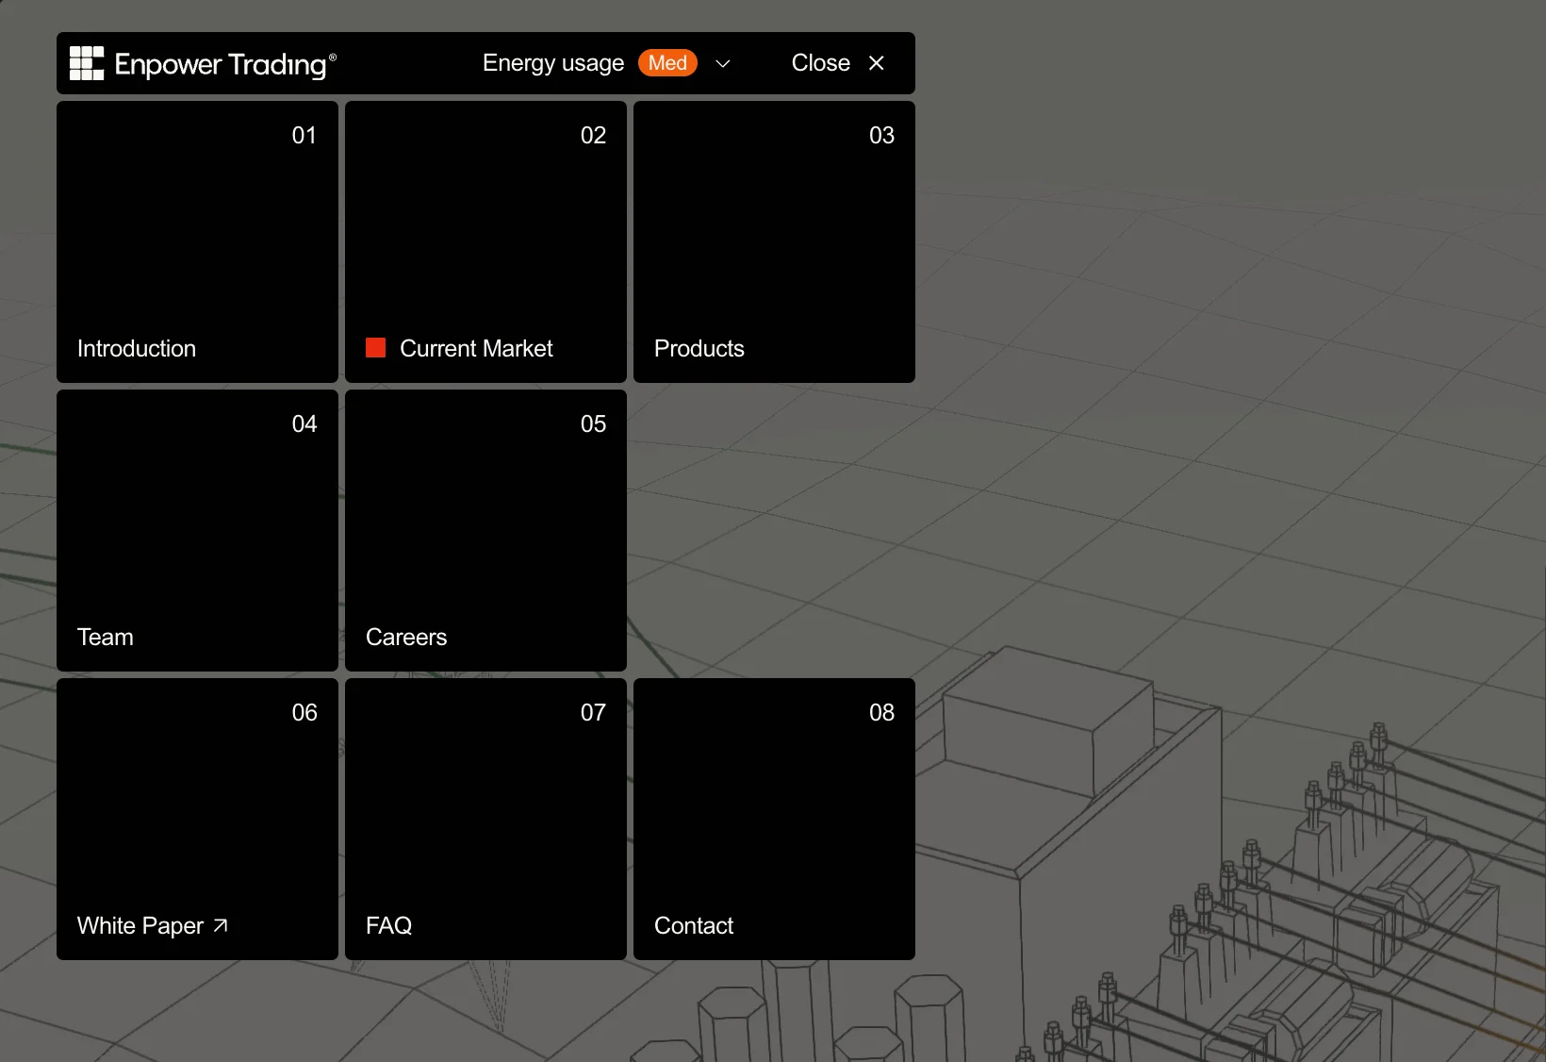Screen dimensions: 1546x1062
Task: Expand the Energy usage dropdown chevron
Action: tap(723, 63)
